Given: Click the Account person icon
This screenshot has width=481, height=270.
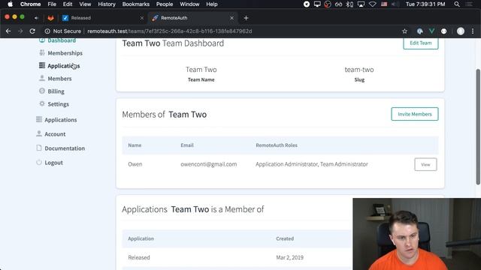Looking at the screenshot, I should [x=39, y=133].
